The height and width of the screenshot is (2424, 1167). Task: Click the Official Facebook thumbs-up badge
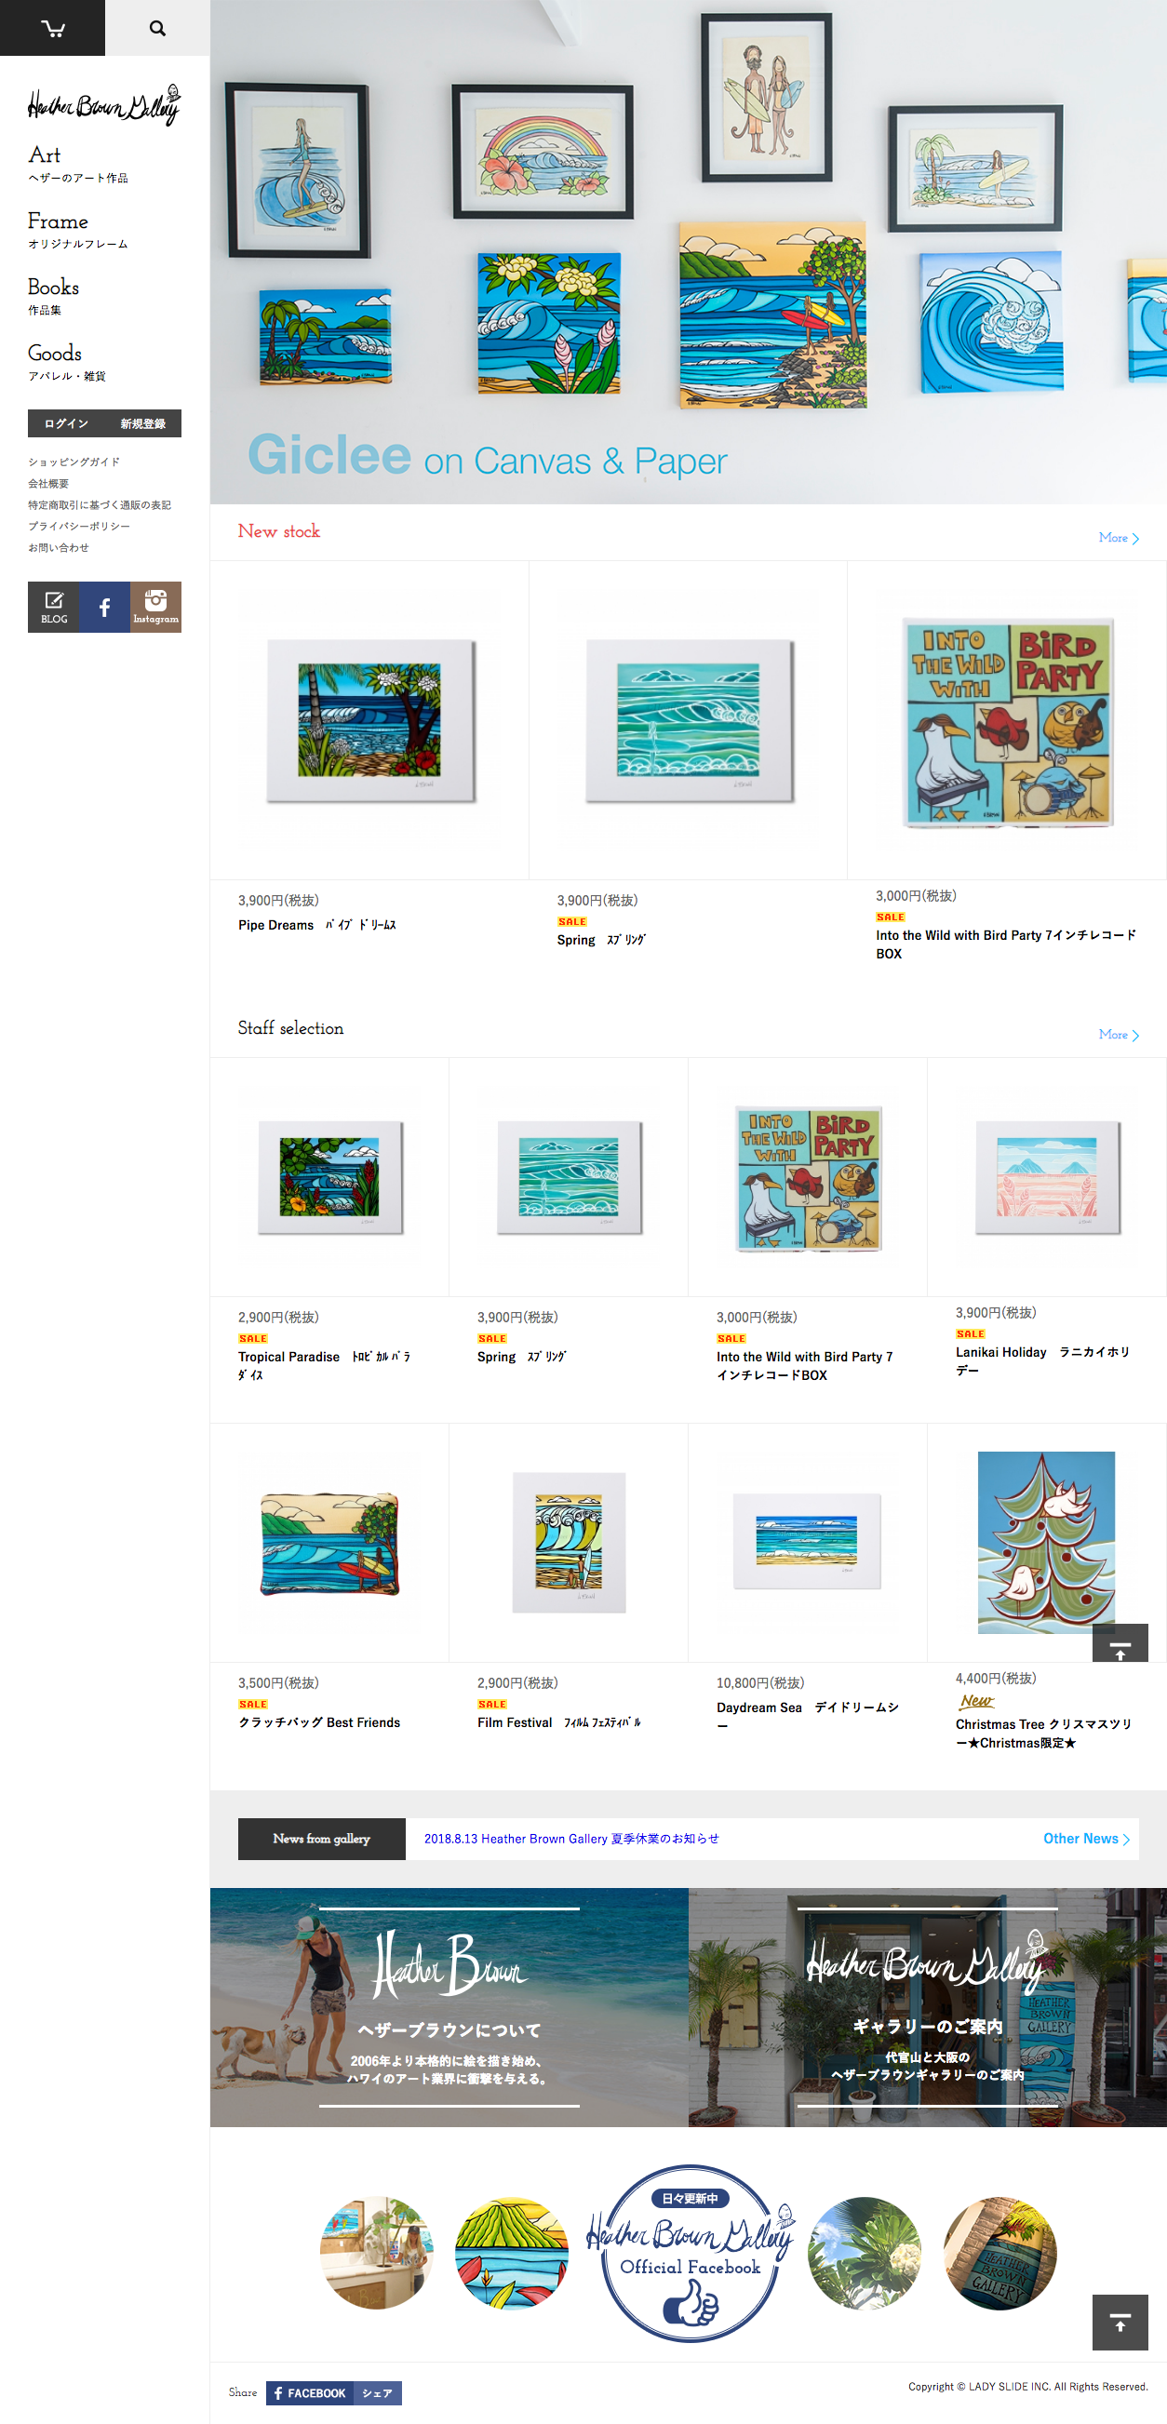690,2253
